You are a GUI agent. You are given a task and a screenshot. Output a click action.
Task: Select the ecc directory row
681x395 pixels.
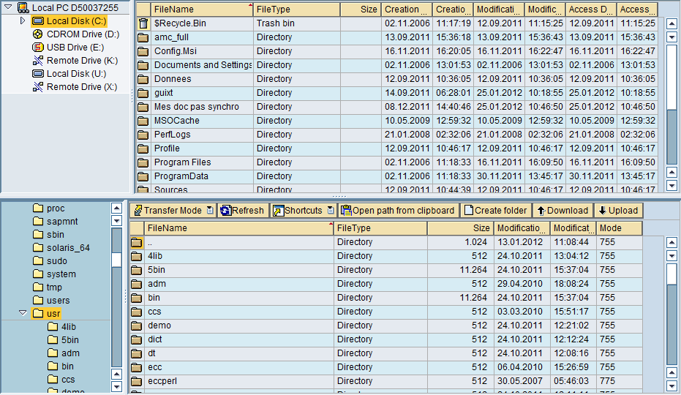(386, 368)
